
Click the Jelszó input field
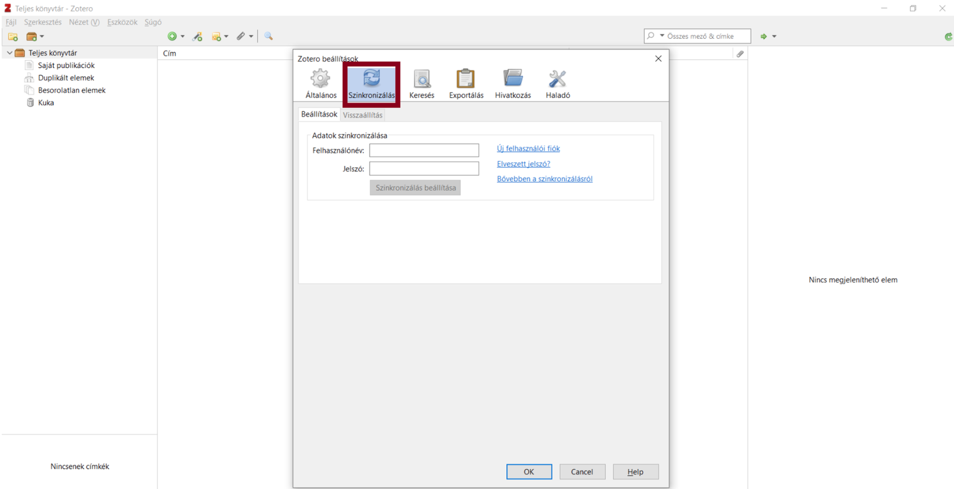tap(424, 169)
